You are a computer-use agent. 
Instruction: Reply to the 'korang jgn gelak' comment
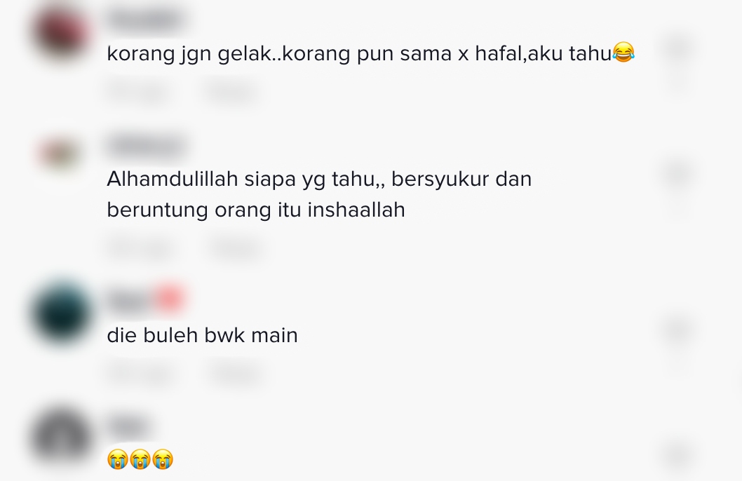tap(231, 91)
